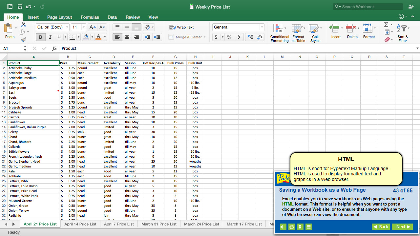The image size is (420, 236).
Task: Click the Format as Table icon
Action: pos(298,33)
